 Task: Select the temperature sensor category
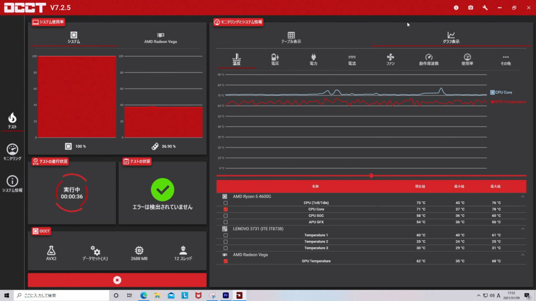(237, 60)
